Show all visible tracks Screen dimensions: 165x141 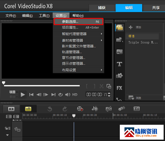click(x=9, y=116)
